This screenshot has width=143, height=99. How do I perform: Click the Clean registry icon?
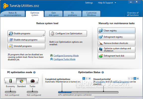coord(101,31)
